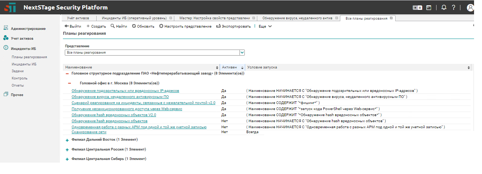Select 'Задачи' in the sidebar

point(17,71)
